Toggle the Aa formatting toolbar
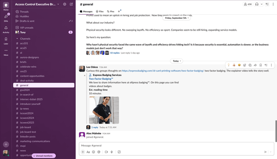 pyautogui.click(x=88, y=152)
